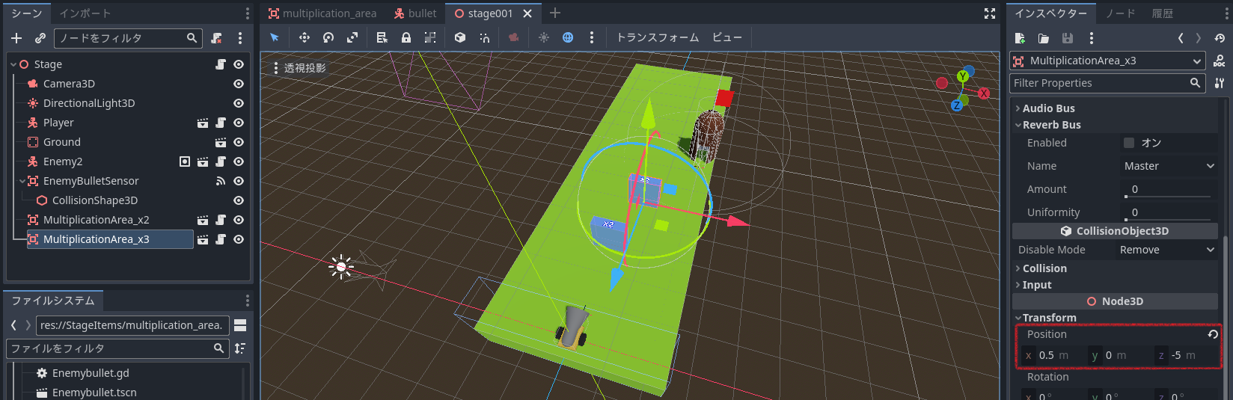Open Scene dock extra options menu
This screenshot has height=400, width=1233.
click(240, 38)
